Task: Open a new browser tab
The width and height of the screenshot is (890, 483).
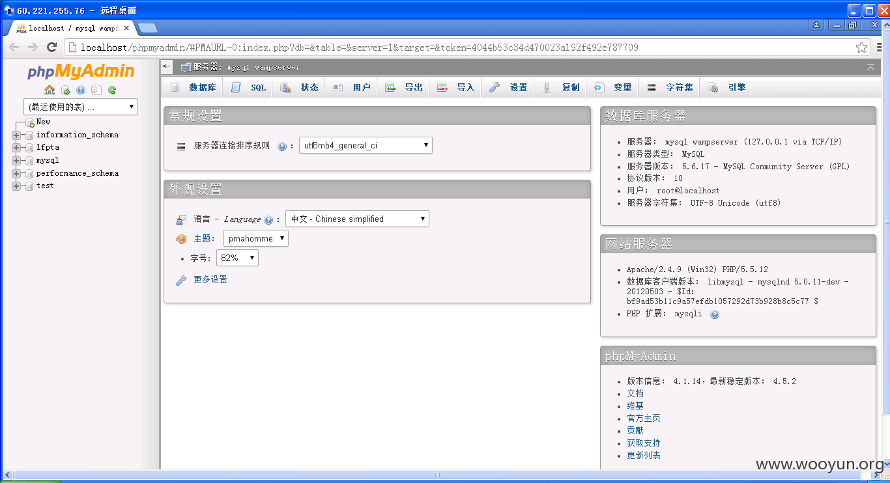Action: (x=148, y=28)
